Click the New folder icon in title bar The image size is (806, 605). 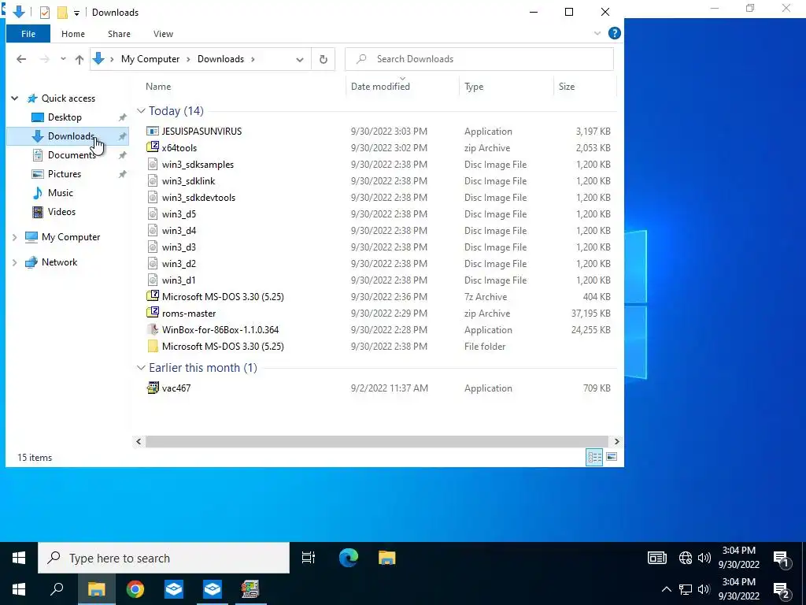(x=62, y=13)
